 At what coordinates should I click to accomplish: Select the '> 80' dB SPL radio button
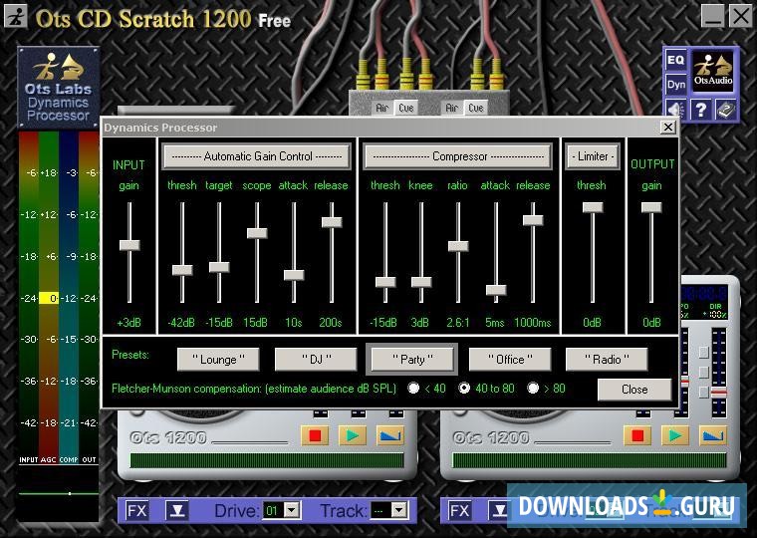coord(533,389)
